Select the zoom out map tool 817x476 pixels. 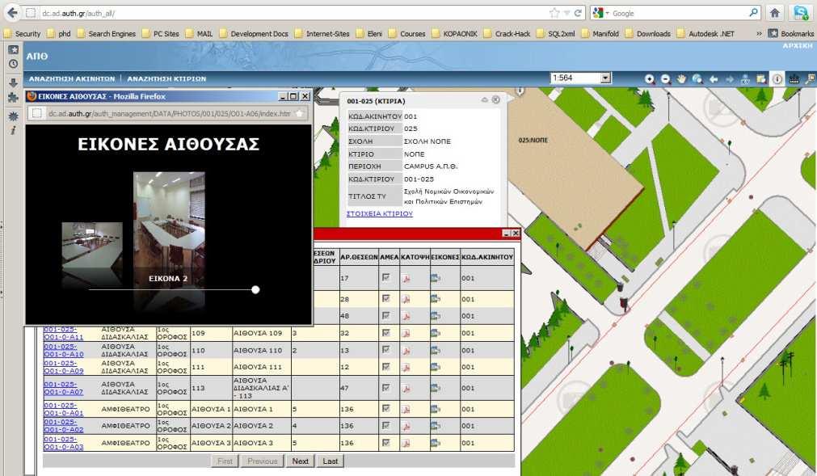pos(665,79)
